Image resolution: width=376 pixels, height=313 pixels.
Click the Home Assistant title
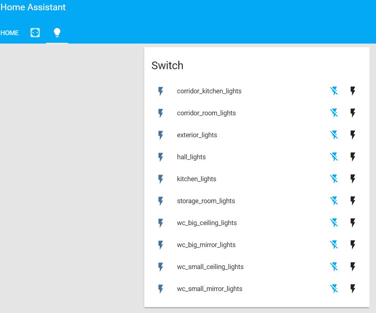33,7
